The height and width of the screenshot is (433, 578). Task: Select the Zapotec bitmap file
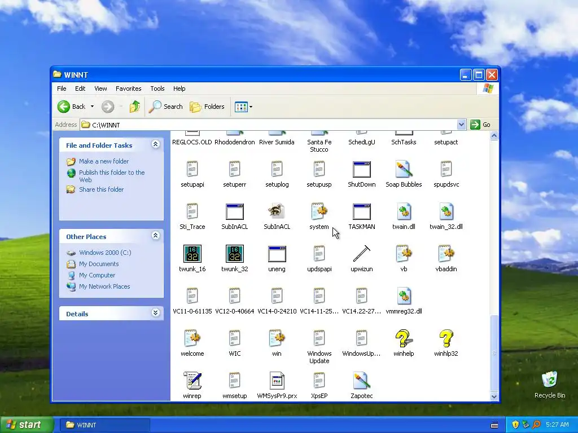pos(361,381)
